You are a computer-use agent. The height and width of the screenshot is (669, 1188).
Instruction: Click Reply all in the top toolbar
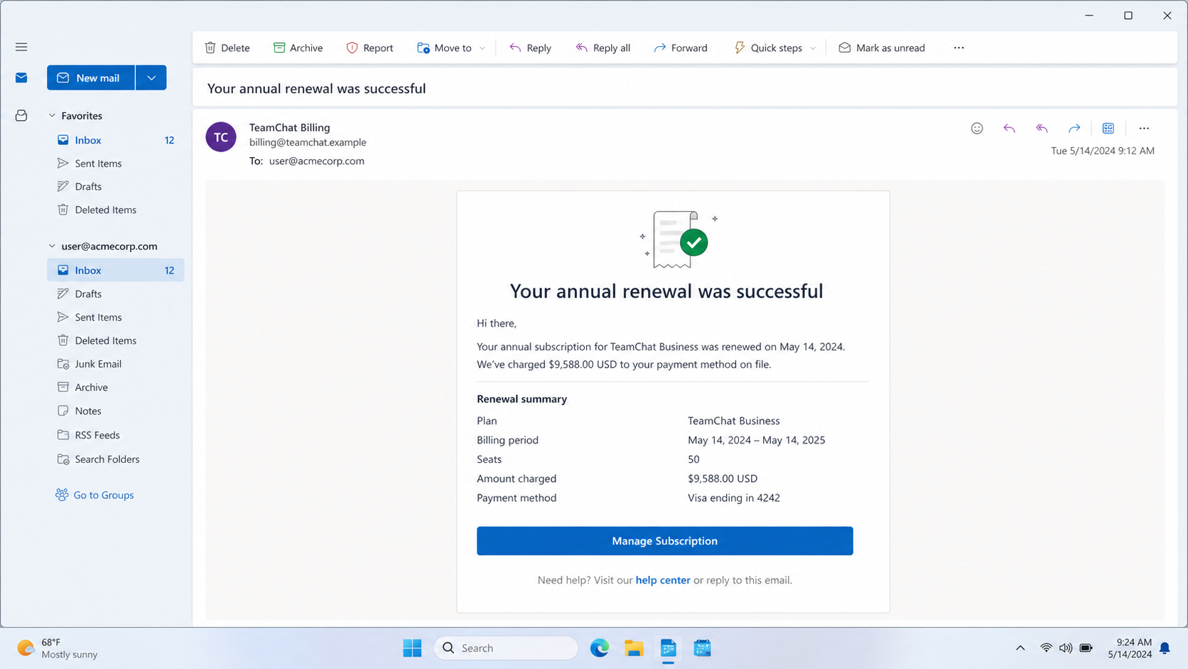[603, 48]
